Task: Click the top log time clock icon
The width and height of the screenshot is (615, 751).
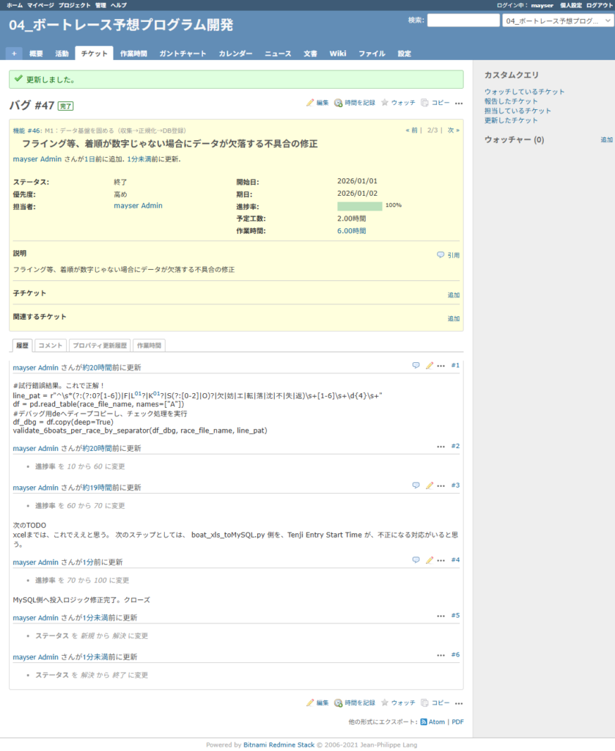Action: click(338, 103)
